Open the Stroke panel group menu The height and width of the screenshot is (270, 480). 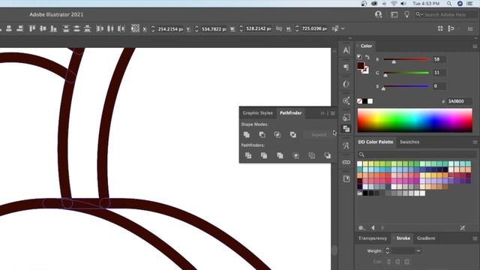click(x=475, y=238)
